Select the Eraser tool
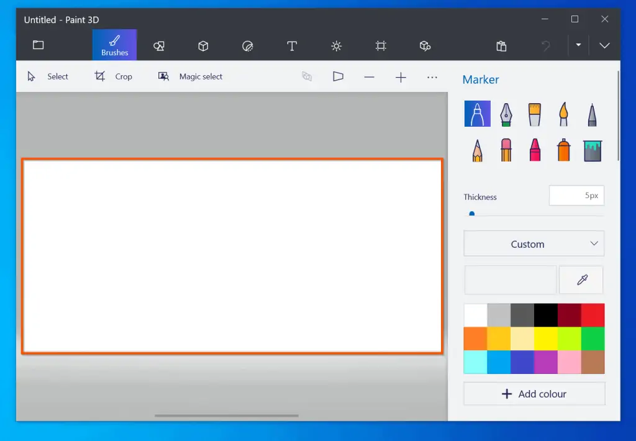 [506, 150]
